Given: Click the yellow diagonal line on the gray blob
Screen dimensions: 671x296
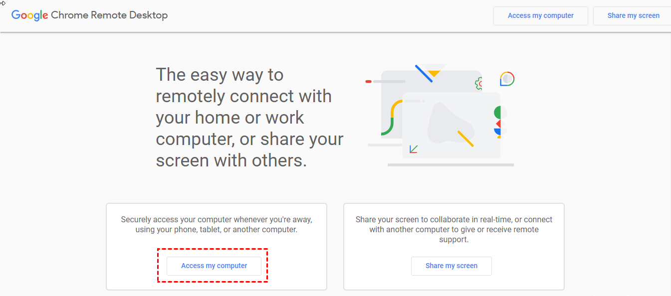Looking at the screenshot, I should click(465, 139).
